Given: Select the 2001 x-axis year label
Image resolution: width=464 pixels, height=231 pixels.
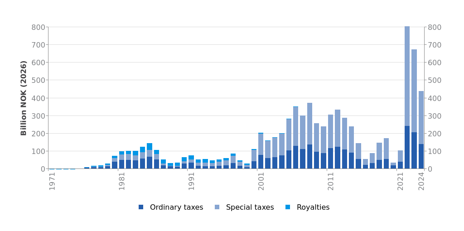Looking at the screenshot, I should [261, 181].
